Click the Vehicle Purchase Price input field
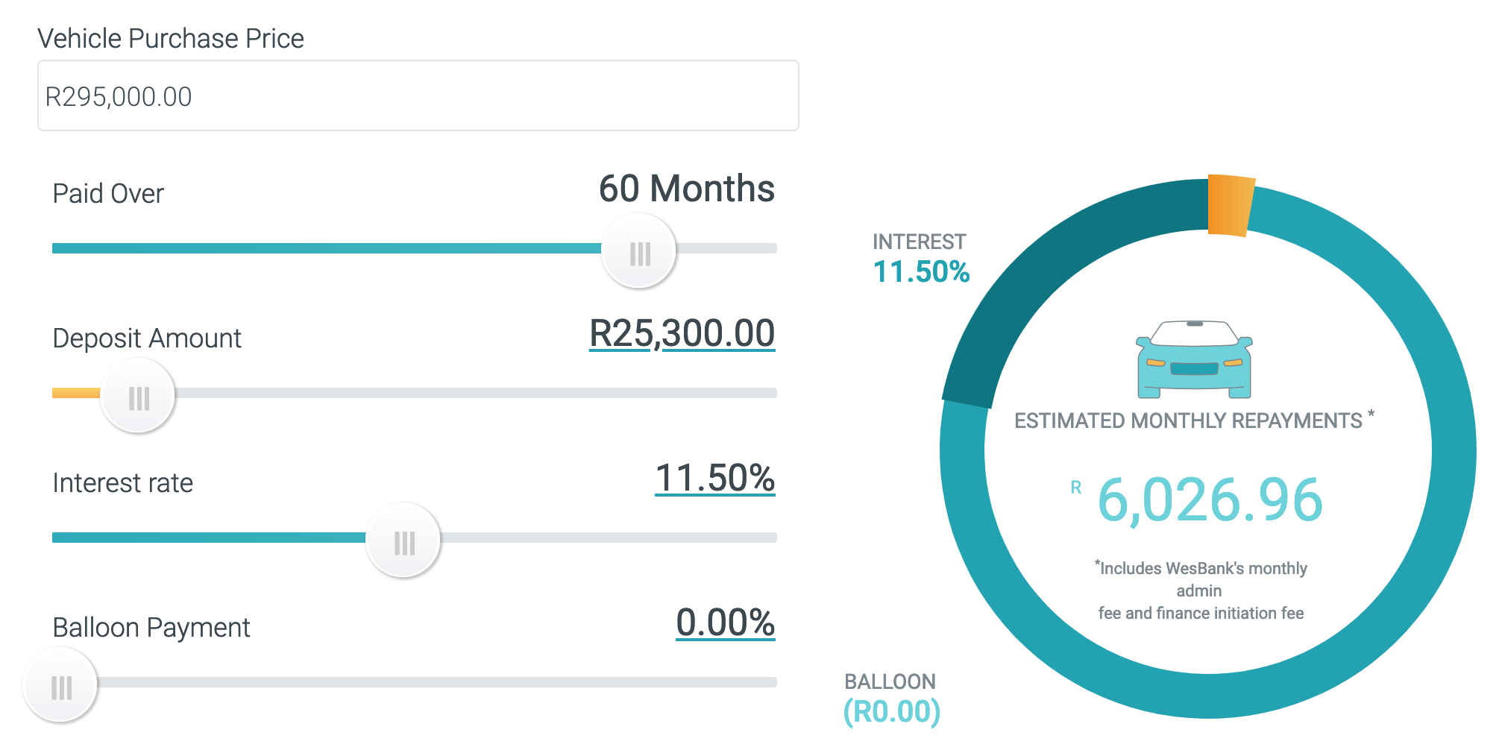The height and width of the screenshot is (756, 1499). (x=418, y=96)
